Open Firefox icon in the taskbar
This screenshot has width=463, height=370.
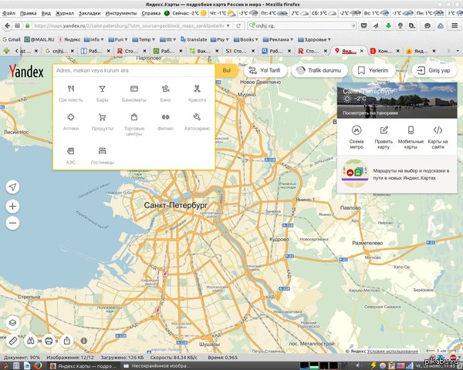pos(37,366)
